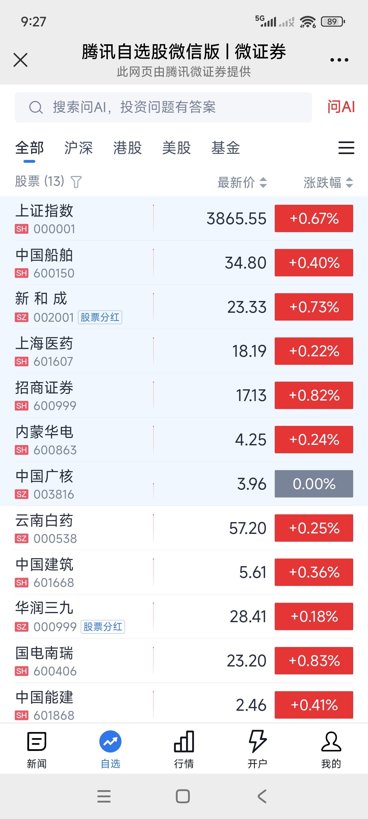Toggle 中国广核 0.00% change badge
Viewport: 368px width, 819px height.
tap(314, 483)
